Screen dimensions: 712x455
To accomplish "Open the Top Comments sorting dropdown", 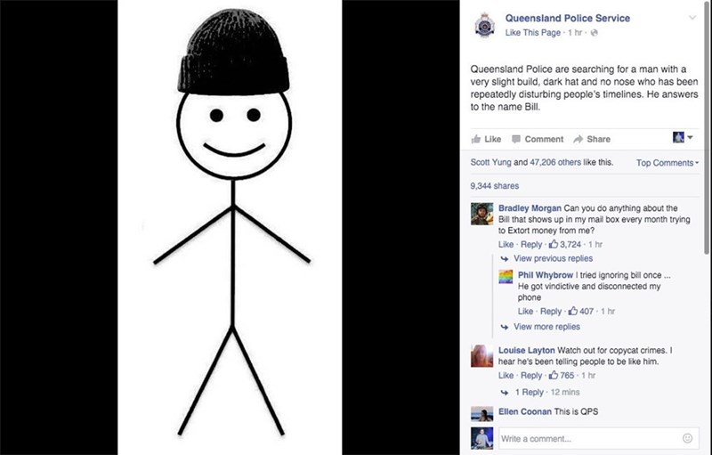I will [667, 163].
